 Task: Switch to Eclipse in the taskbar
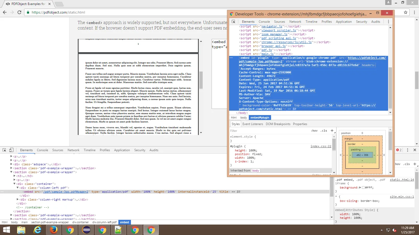click(86, 230)
